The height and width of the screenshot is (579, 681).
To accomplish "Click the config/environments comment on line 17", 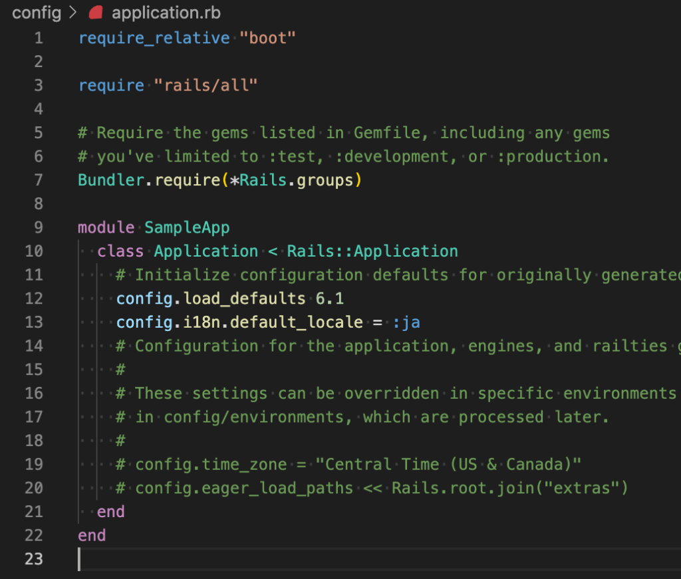I will [x=362, y=417].
